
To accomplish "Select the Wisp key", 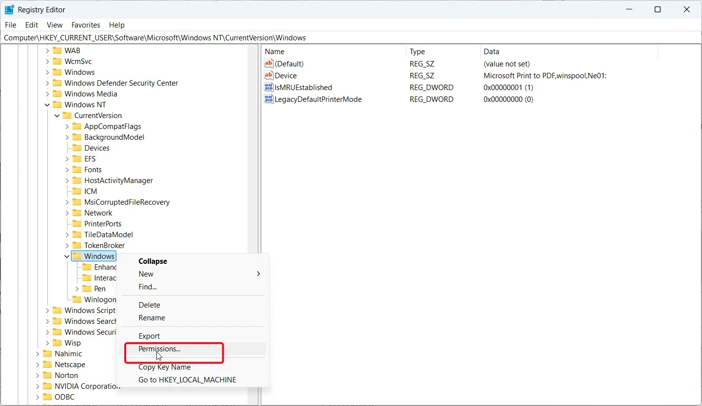I will pos(72,343).
